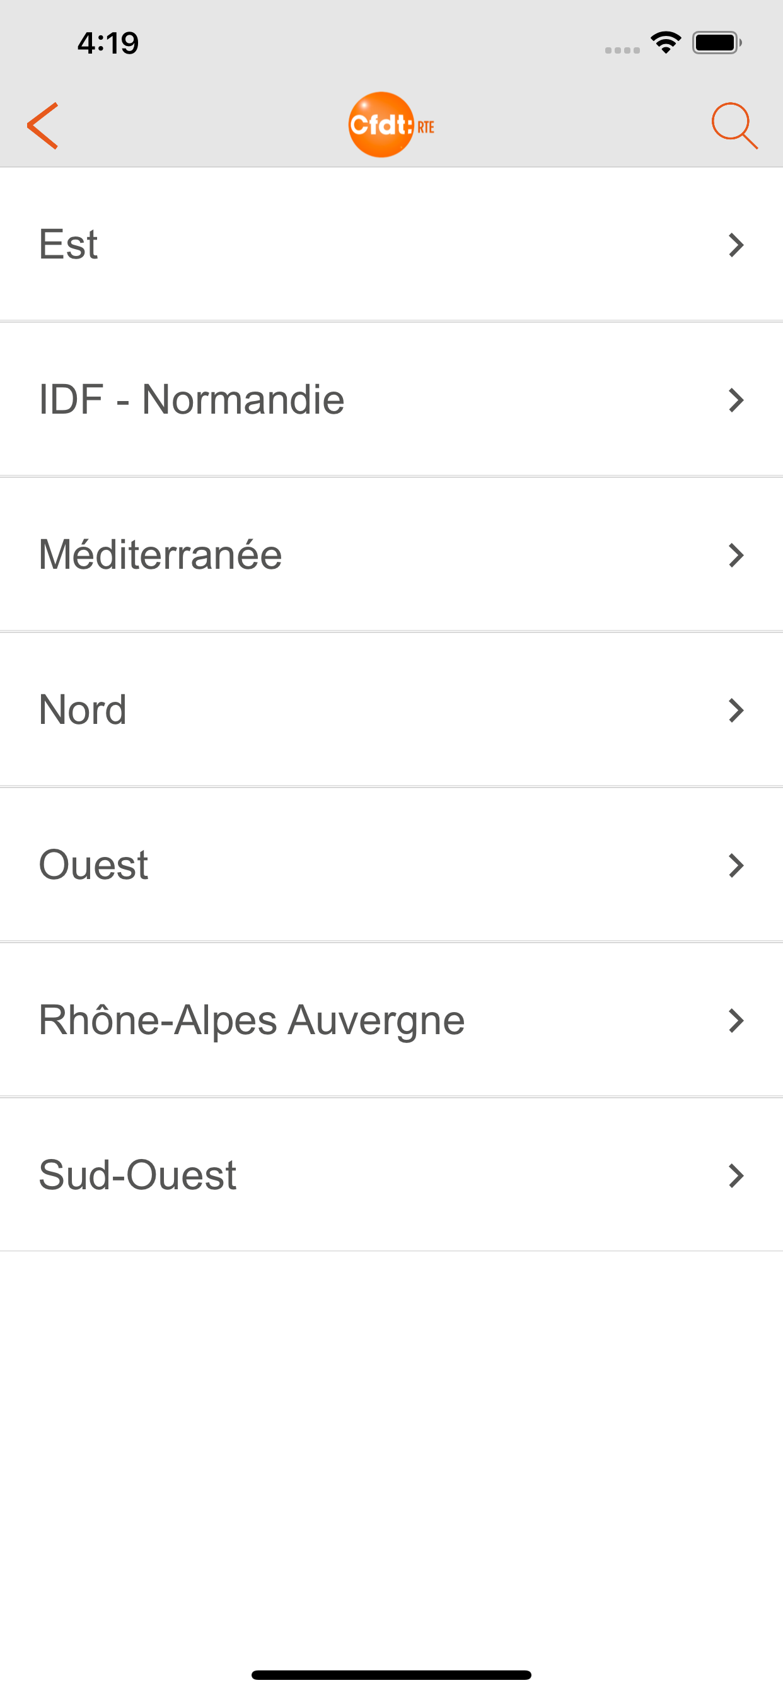
Task: Choose Méditerranée from the list
Action: (161, 556)
